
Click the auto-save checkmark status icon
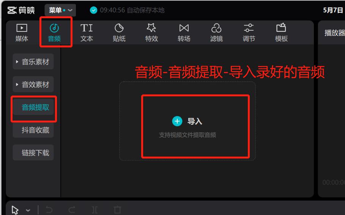[93, 10]
